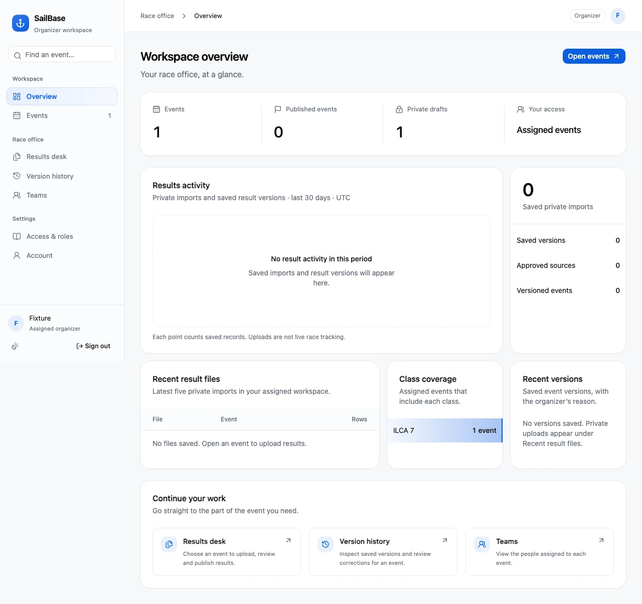Click the Saved versions row
Image resolution: width=642 pixels, height=604 pixels.
(x=568, y=240)
